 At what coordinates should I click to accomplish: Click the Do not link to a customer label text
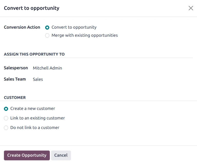click(x=35, y=127)
